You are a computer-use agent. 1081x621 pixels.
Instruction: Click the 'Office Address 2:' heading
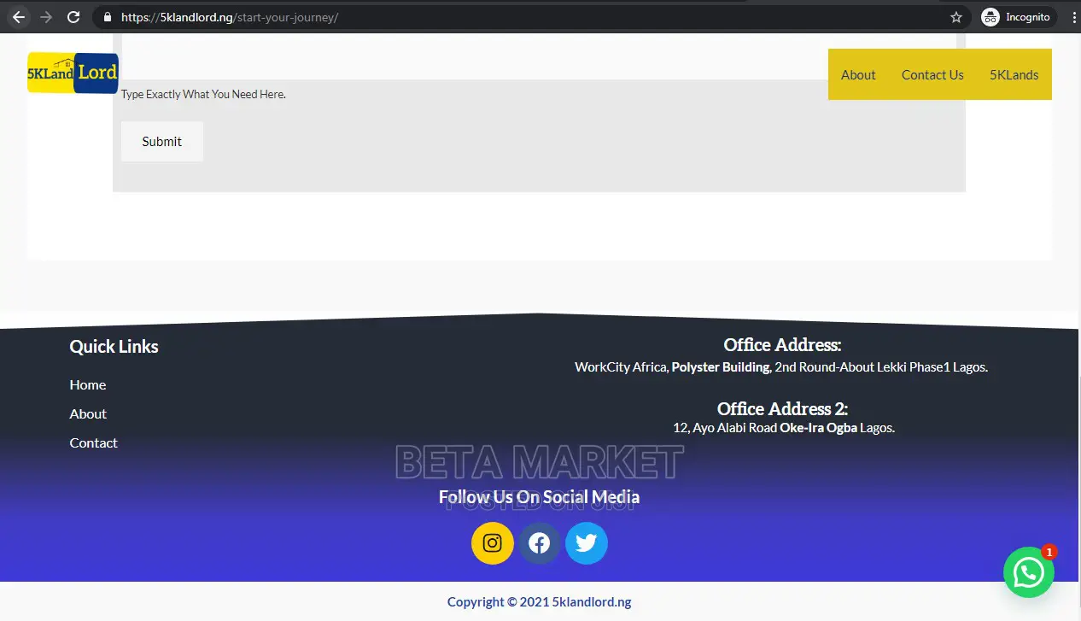782,408
